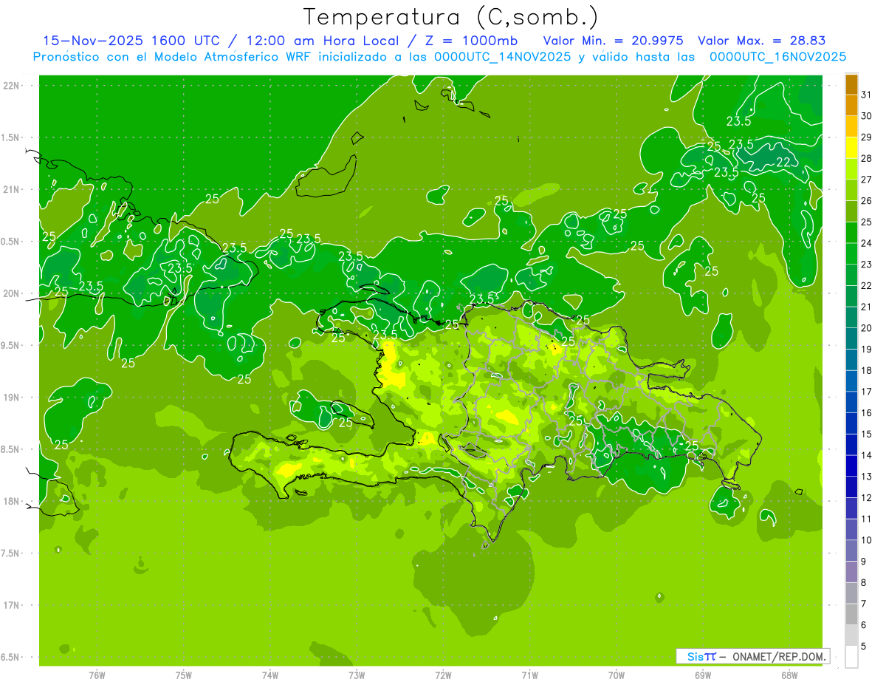Click the legend scale value 28
This screenshot has width=886, height=685.
click(x=866, y=158)
